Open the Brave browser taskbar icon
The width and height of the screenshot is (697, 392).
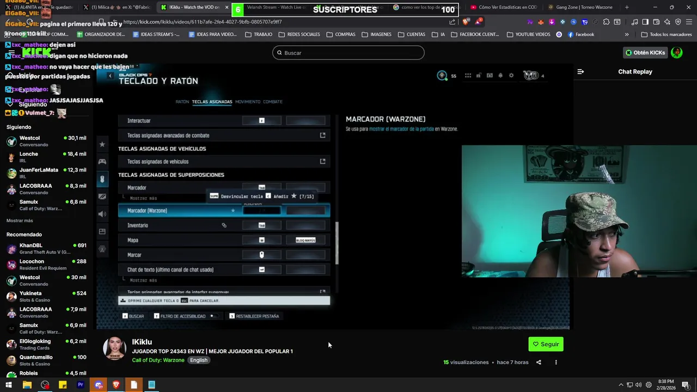click(x=116, y=385)
